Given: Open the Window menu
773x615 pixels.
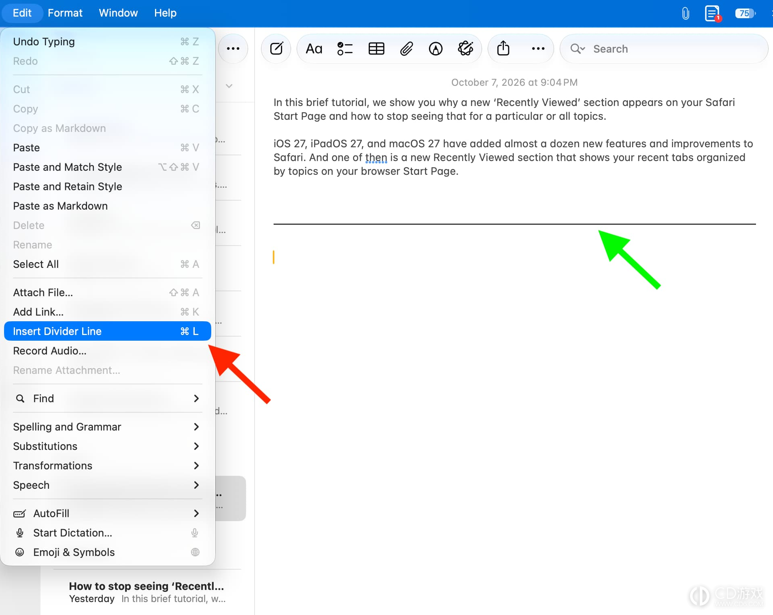Looking at the screenshot, I should coord(118,13).
